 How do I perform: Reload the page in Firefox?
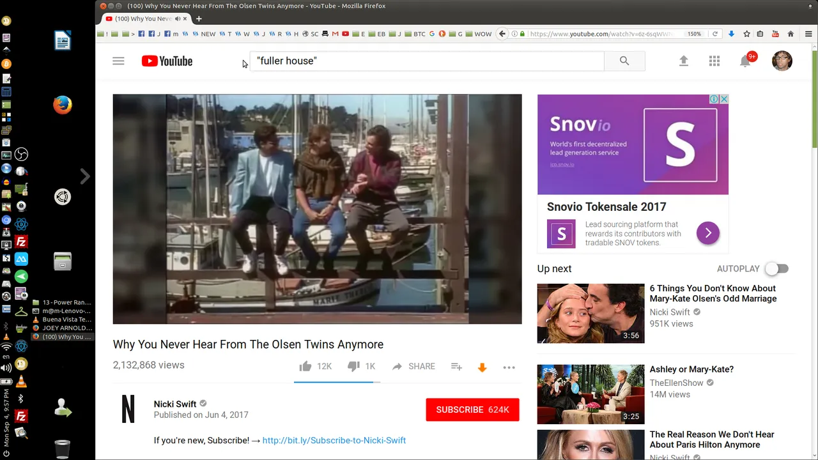[x=715, y=34]
